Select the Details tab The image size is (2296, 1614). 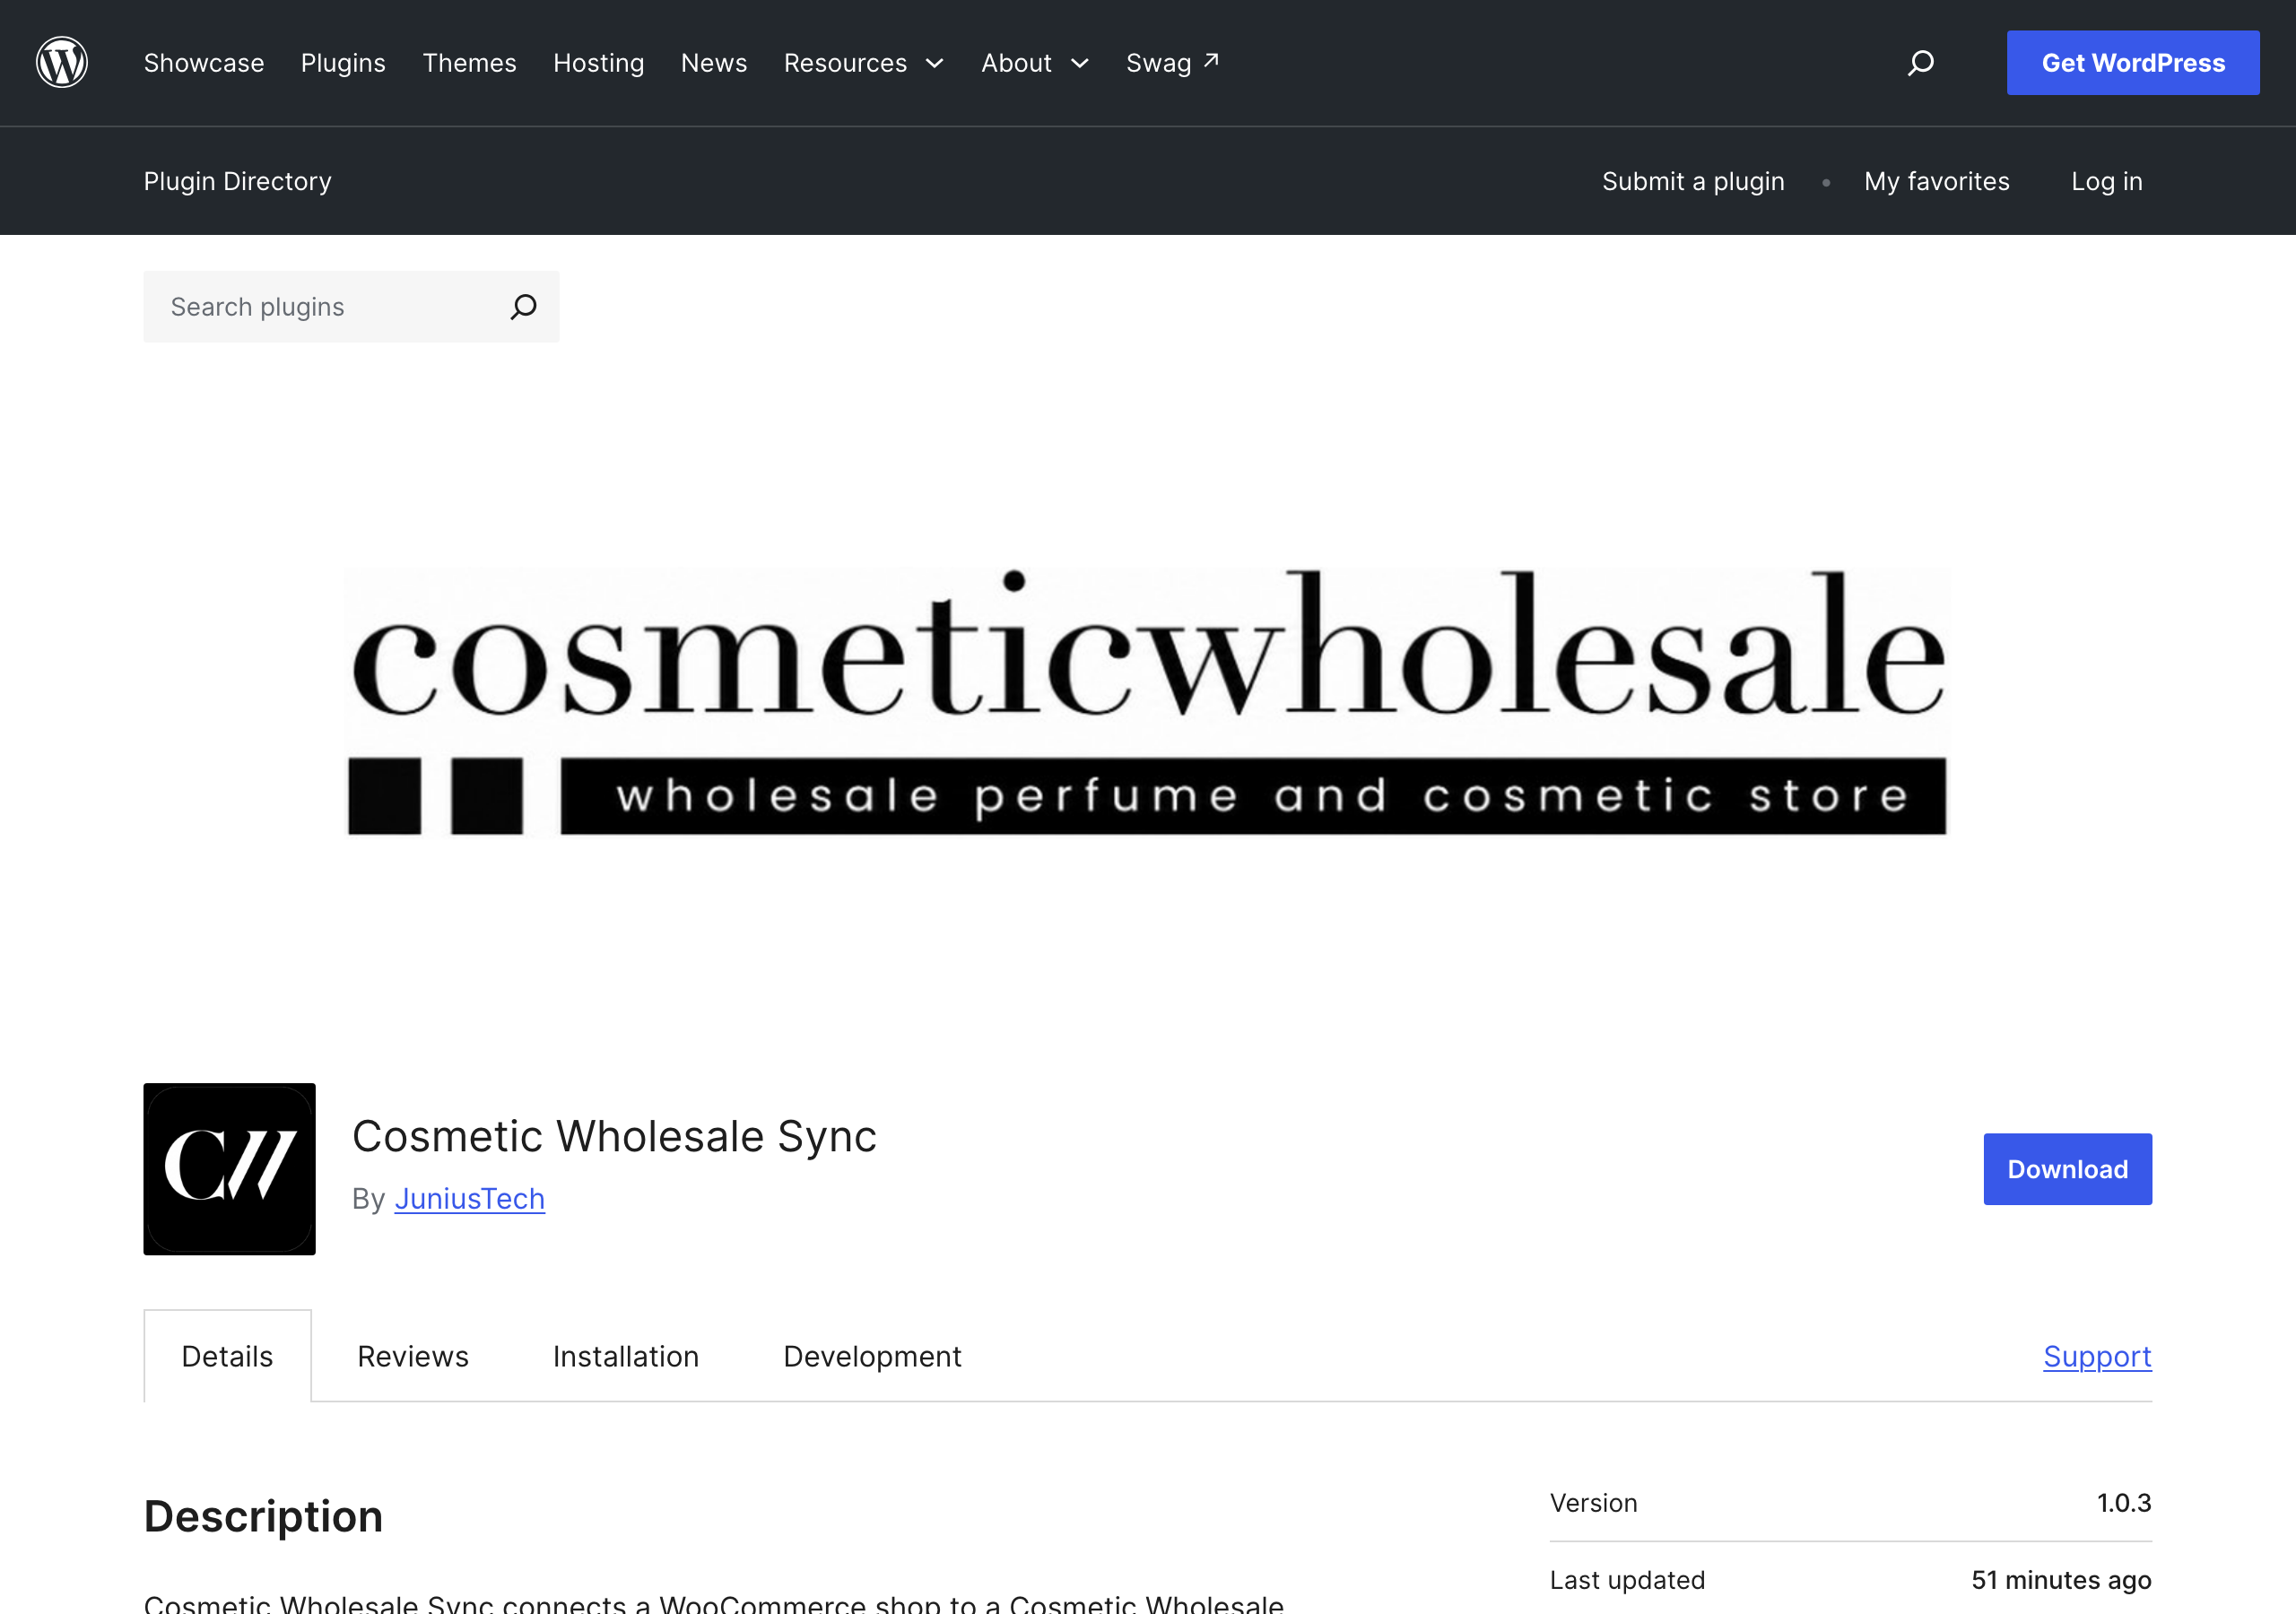click(x=227, y=1356)
